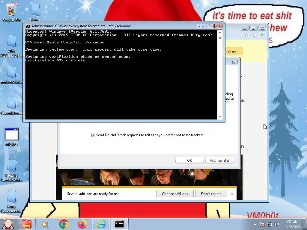The height and width of the screenshot is (230, 307).
Task: Go to Internet Explorer home page icon
Action: (x=247, y=35)
